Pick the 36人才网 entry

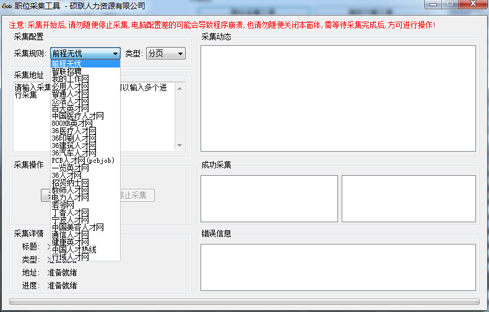(x=85, y=175)
